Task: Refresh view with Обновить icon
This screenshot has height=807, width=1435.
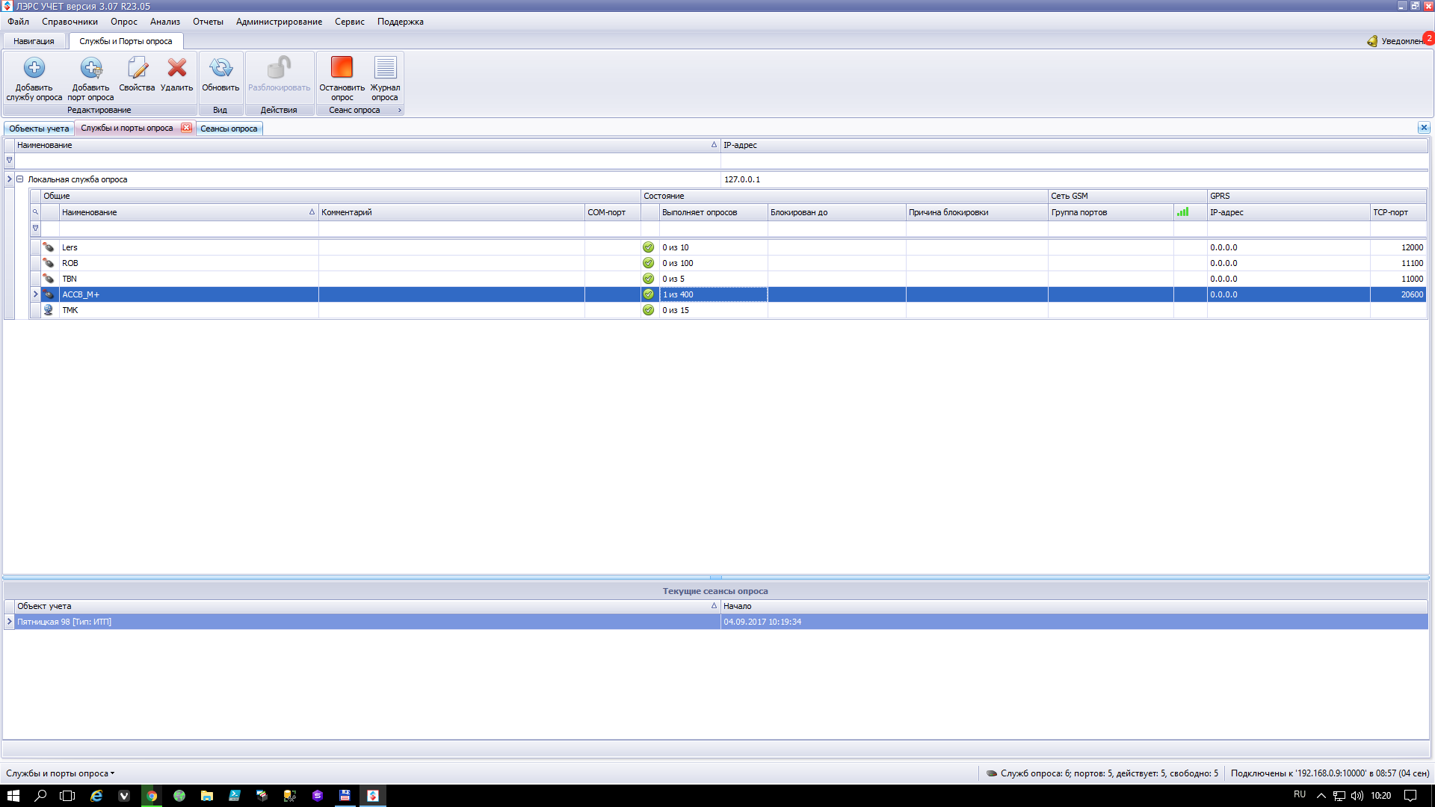Action: [220, 68]
